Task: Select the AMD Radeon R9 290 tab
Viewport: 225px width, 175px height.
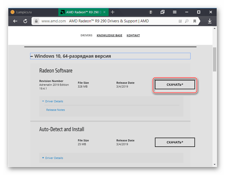Action: (83, 12)
